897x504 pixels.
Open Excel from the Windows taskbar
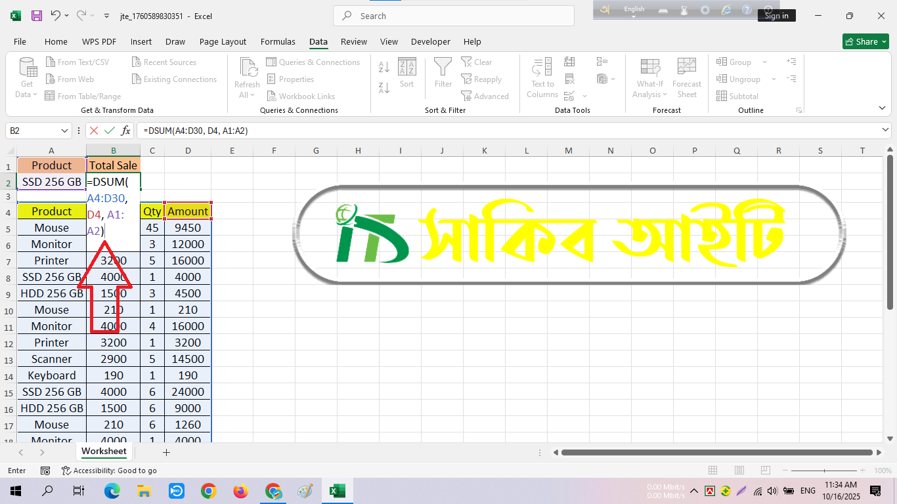point(337,491)
